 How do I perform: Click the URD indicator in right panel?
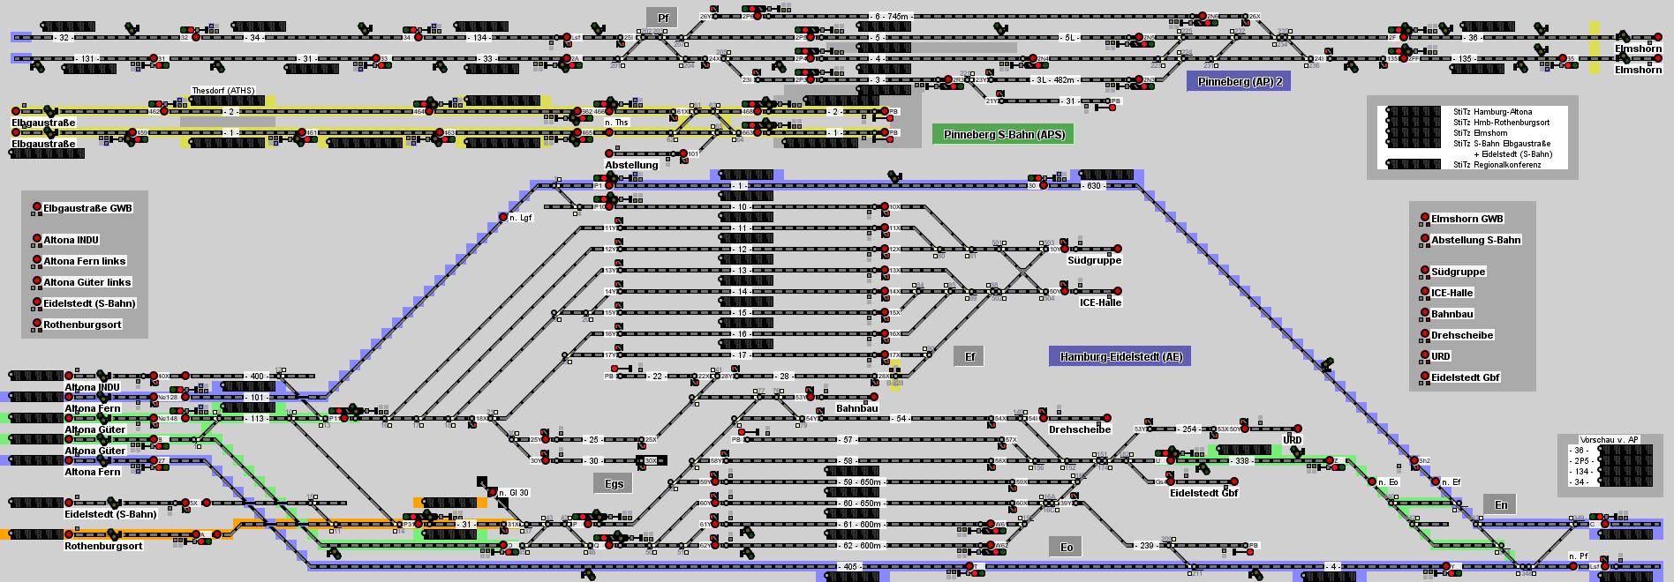pyautogui.click(x=1424, y=356)
